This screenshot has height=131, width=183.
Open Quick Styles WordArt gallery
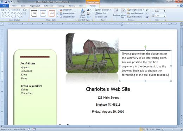pos(83,13)
